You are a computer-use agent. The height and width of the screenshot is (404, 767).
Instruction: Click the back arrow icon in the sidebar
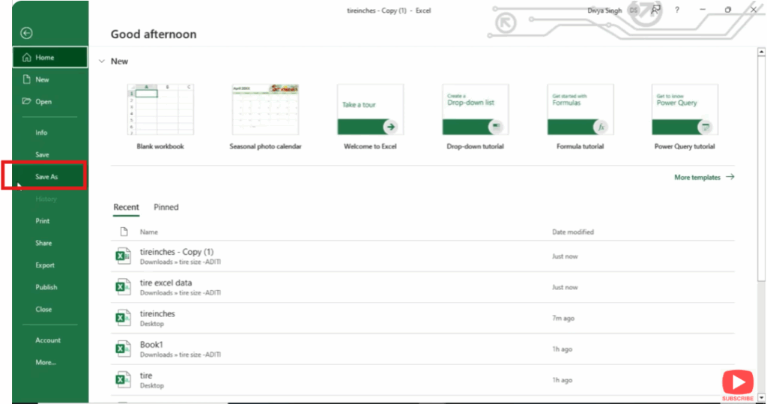(x=27, y=33)
